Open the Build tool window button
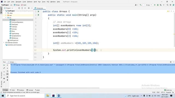Viewport: 175px width, 98px height. 37,90
